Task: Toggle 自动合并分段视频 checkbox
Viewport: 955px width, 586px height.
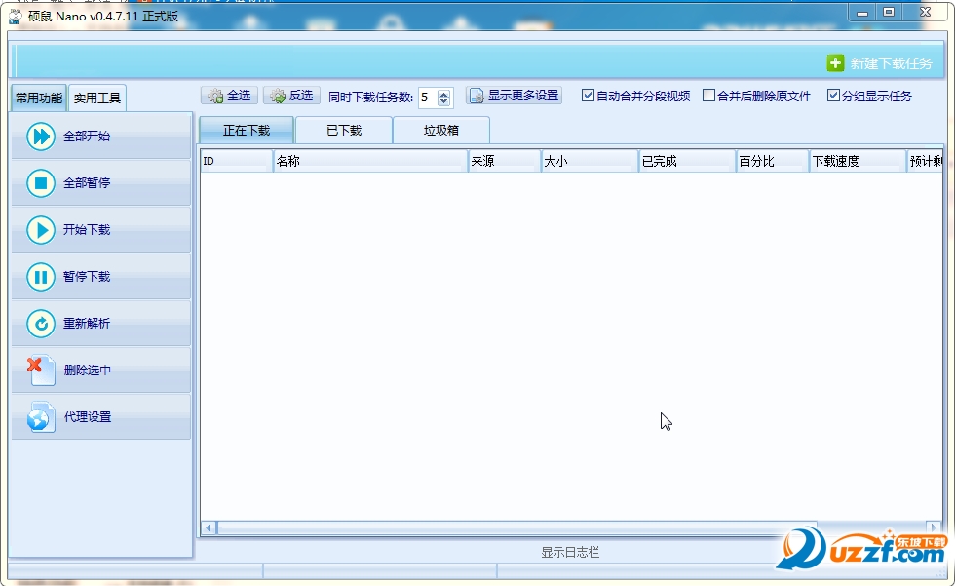Action: (588, 95)
